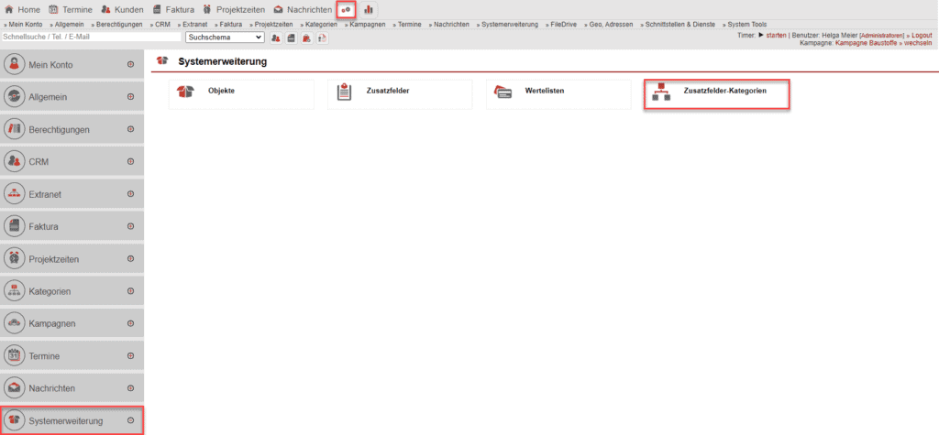Open Faktura in top navigation

pyautogui.click(x=173, y=9)
